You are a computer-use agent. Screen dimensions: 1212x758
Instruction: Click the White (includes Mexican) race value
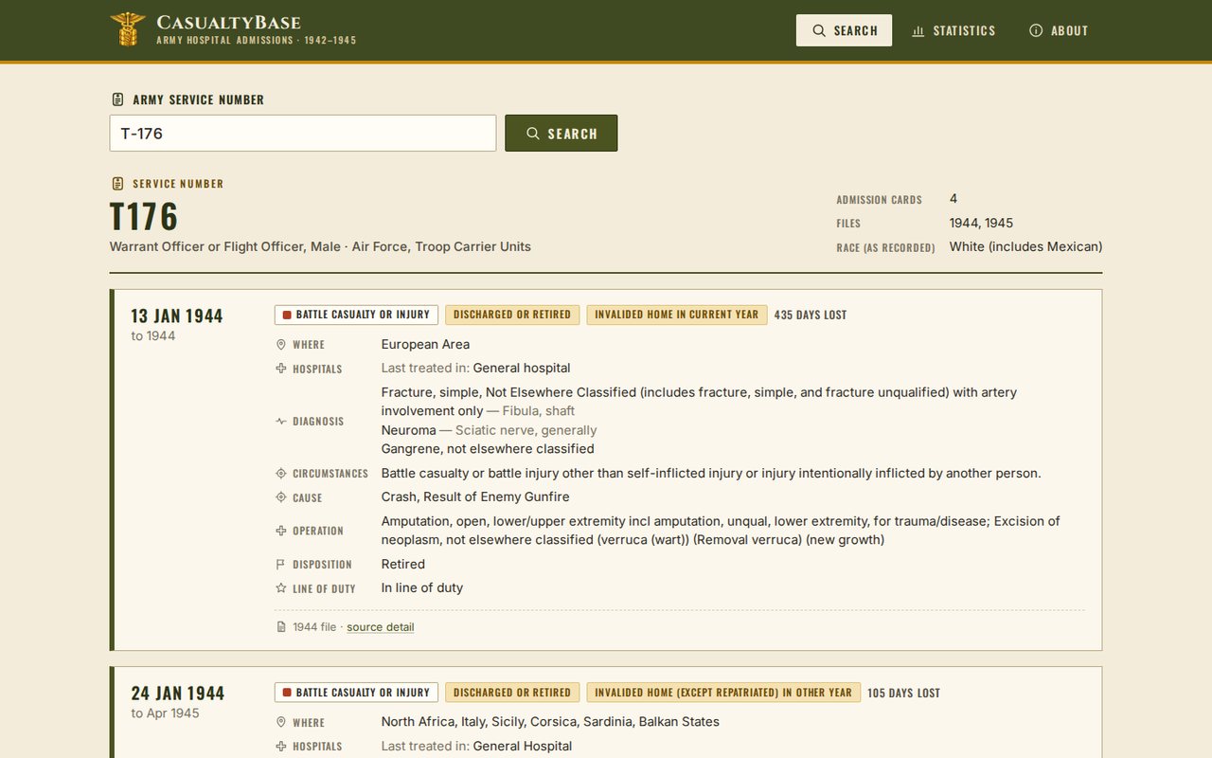click(1025, 246)
